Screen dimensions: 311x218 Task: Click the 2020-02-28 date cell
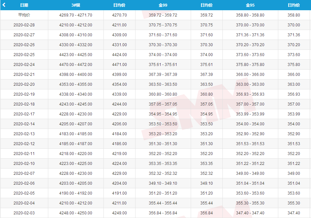pos(24,25)
